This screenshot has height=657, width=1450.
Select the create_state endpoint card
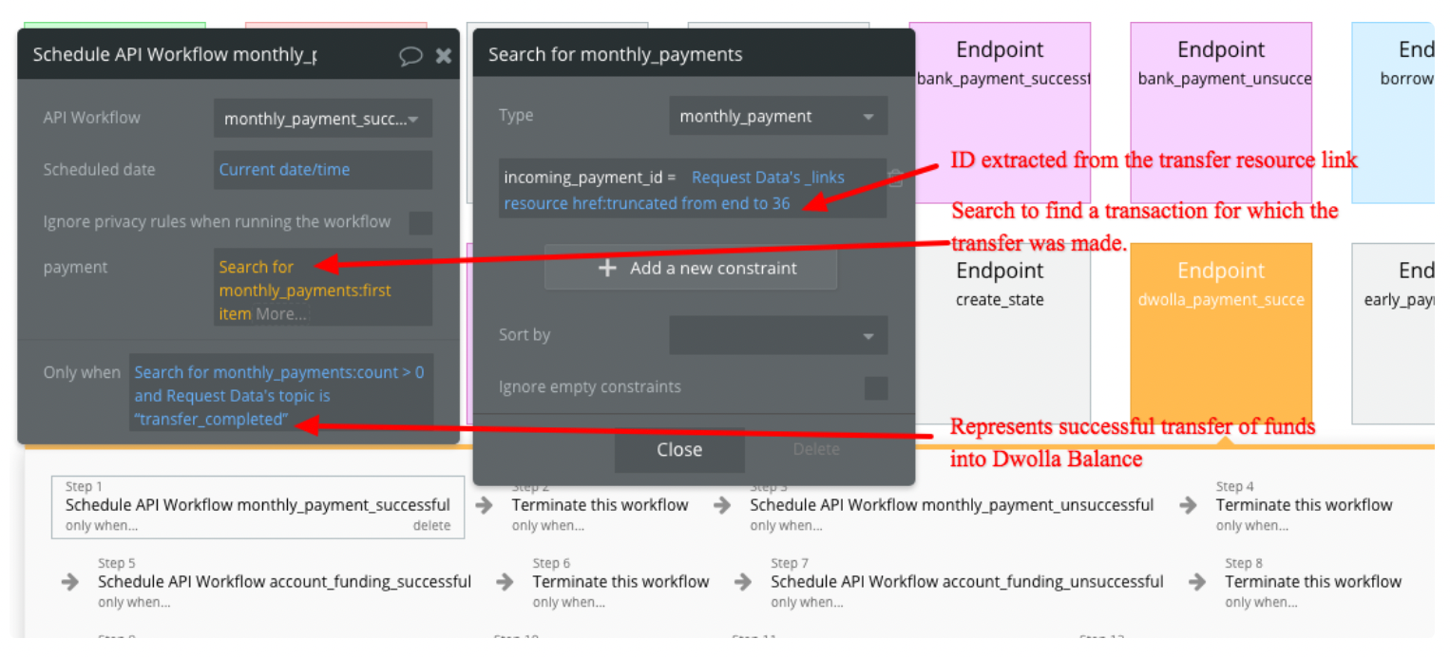(1000, 333)
